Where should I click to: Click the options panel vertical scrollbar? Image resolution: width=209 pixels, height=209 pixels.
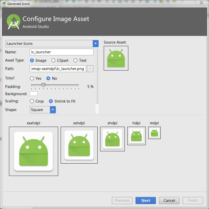pyautogui.click(x=97, y=76)
